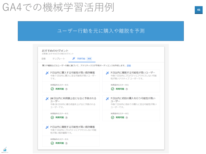Screen dimensions: 206x154
Task: Open card 7日以内に初回の購入を行う可能性が高いユーザー
Action: [131, 108]
